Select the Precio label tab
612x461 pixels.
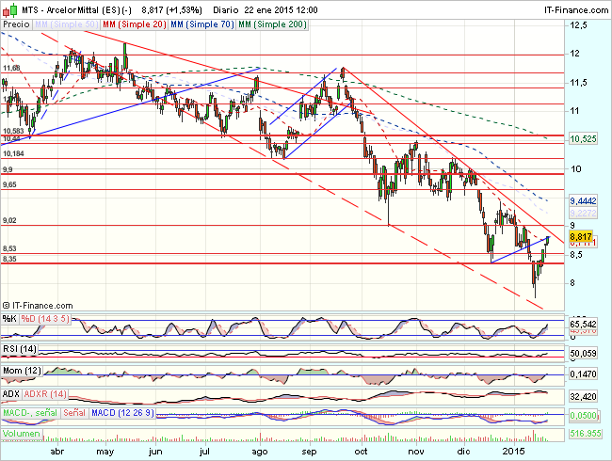[16, 22]
